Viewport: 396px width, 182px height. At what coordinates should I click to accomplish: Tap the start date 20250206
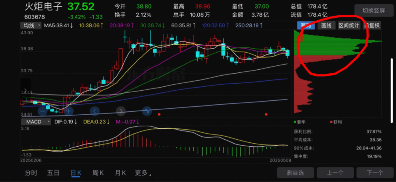(31, 160)
